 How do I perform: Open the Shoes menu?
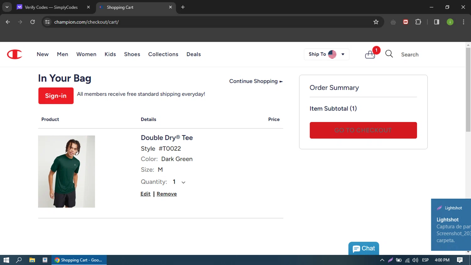(132, 54)
